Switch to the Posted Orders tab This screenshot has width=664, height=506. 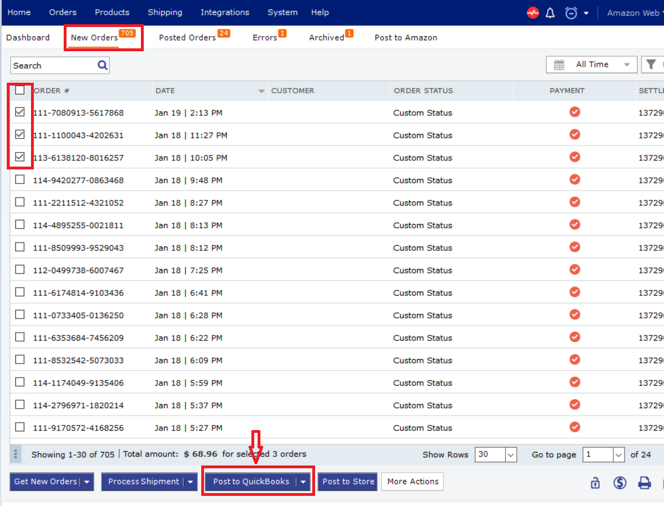tap(188, 38)
